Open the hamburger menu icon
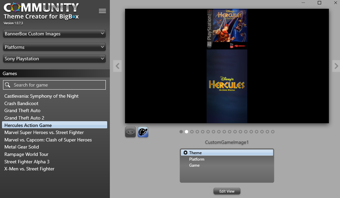 102,11
